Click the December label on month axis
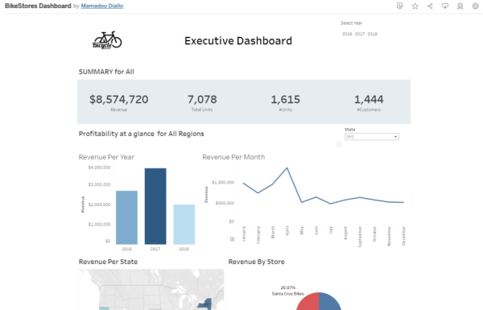This screenshot has width=483, height=310. pos(403,236)
